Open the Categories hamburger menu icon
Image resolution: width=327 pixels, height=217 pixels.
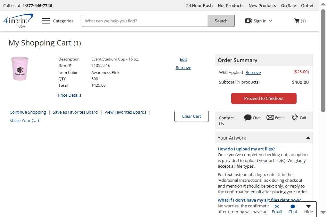click(x=46, y=21)
